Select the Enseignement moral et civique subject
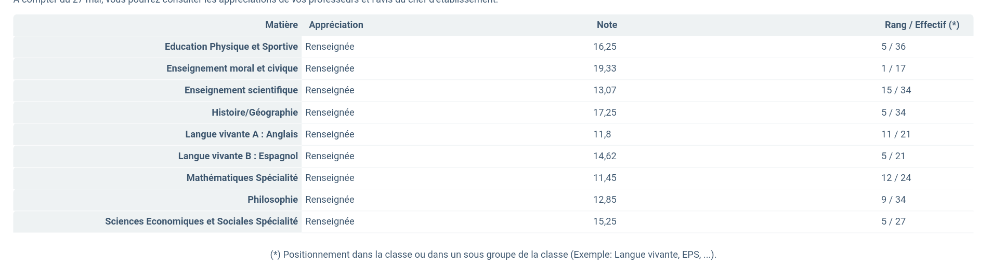 tap(232, 68)
